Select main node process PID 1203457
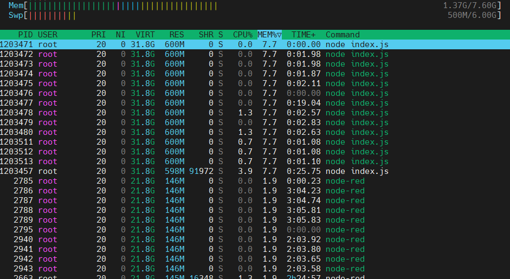 pyautogui.click(x=255, y=171)
